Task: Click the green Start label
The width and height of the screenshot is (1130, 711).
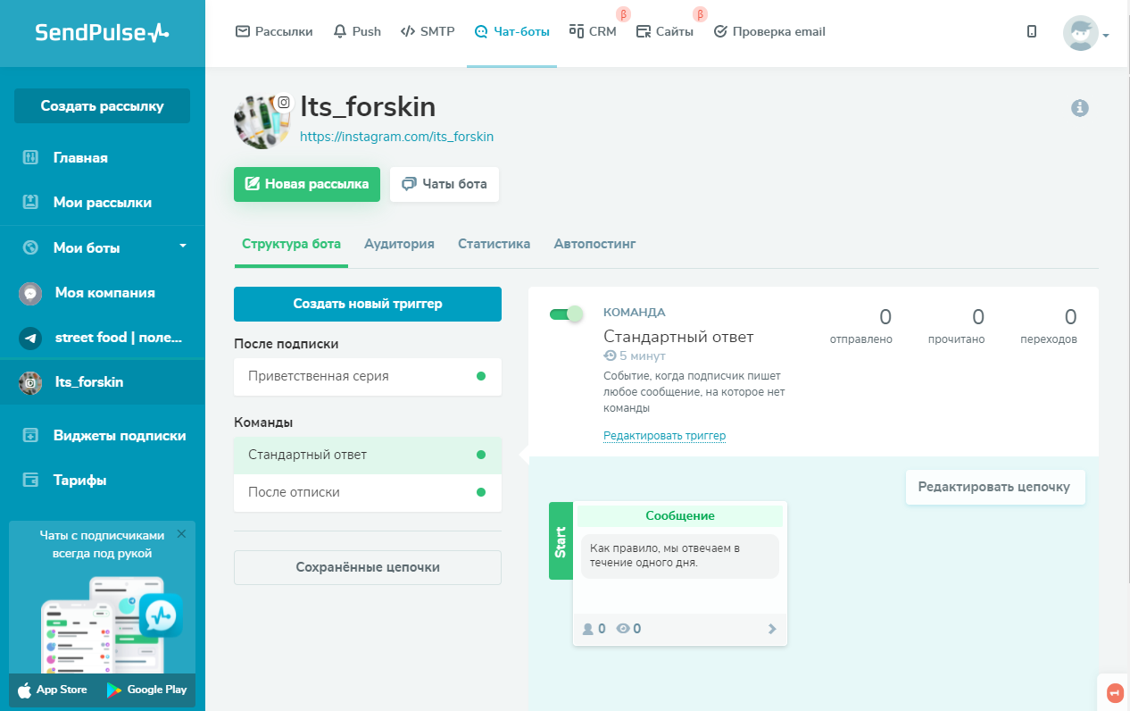Action: (x=561, y=541)
